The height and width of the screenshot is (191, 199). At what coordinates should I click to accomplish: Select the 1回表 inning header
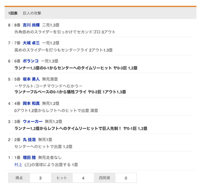coord(13,13)
